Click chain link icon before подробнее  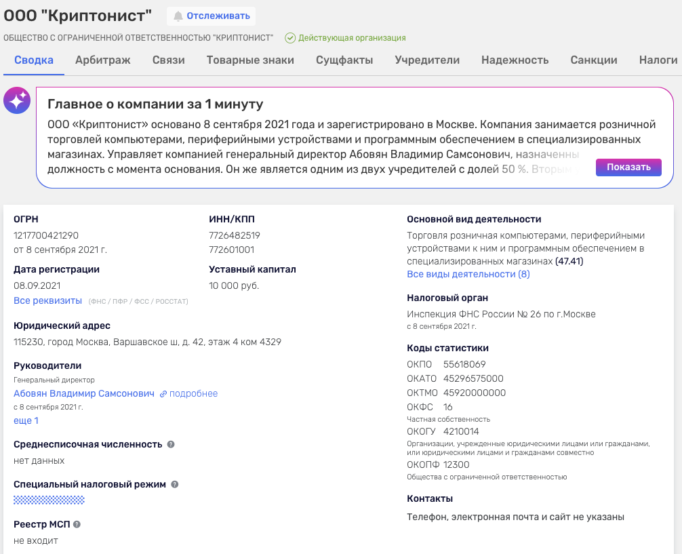[x=163, y=394]
